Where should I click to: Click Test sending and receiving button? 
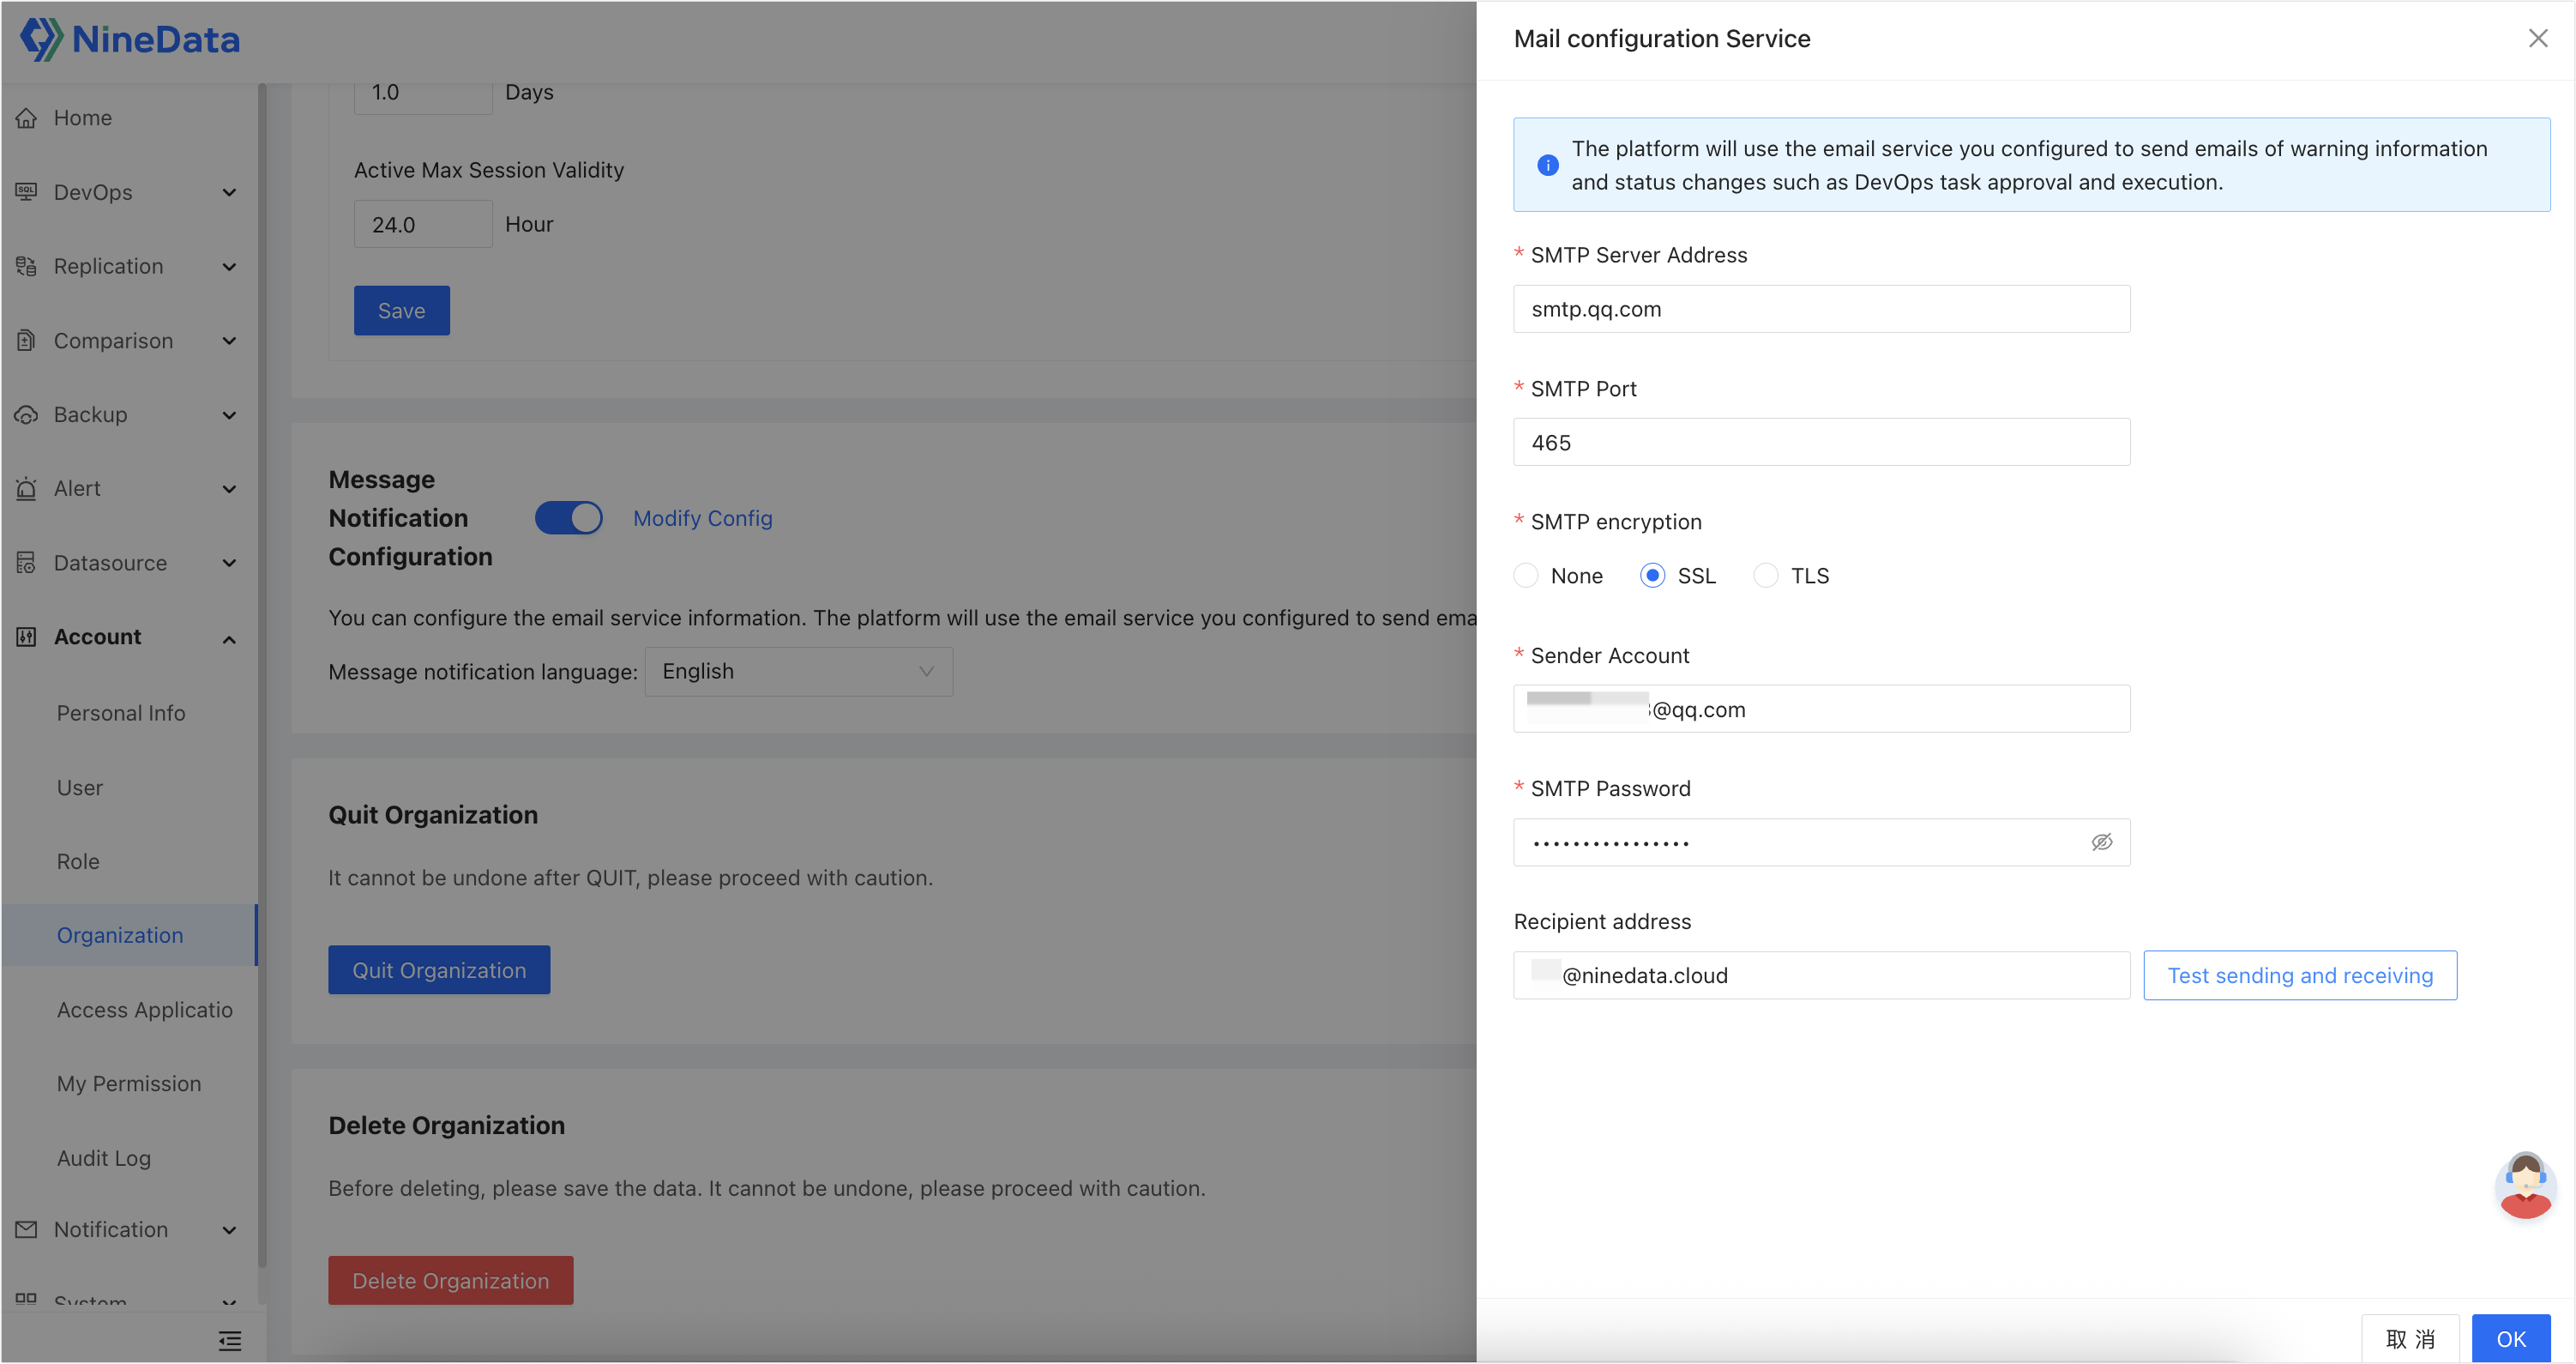coord(2299,975)
